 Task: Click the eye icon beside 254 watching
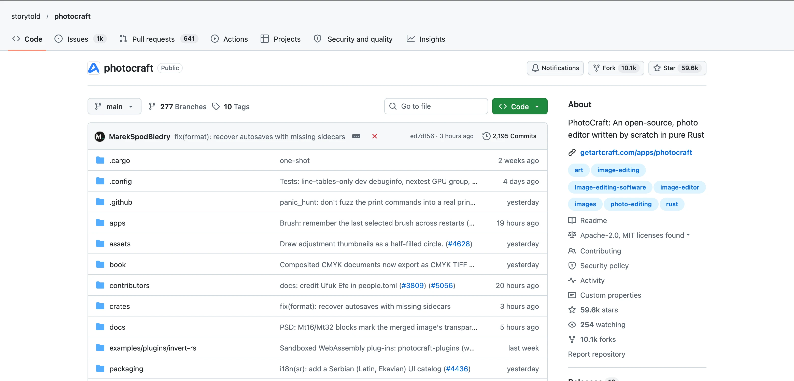[572, 325]
